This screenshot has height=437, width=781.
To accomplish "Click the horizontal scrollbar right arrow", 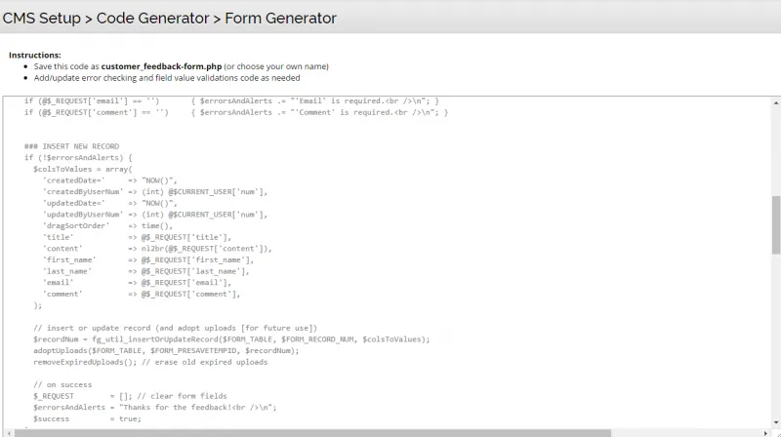I will [765, 432].
